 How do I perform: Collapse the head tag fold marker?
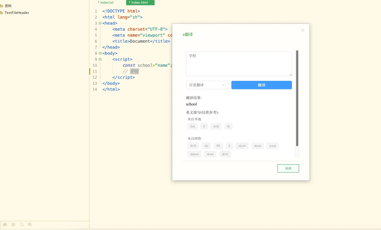pyautogui.click(x=100, y=23)
